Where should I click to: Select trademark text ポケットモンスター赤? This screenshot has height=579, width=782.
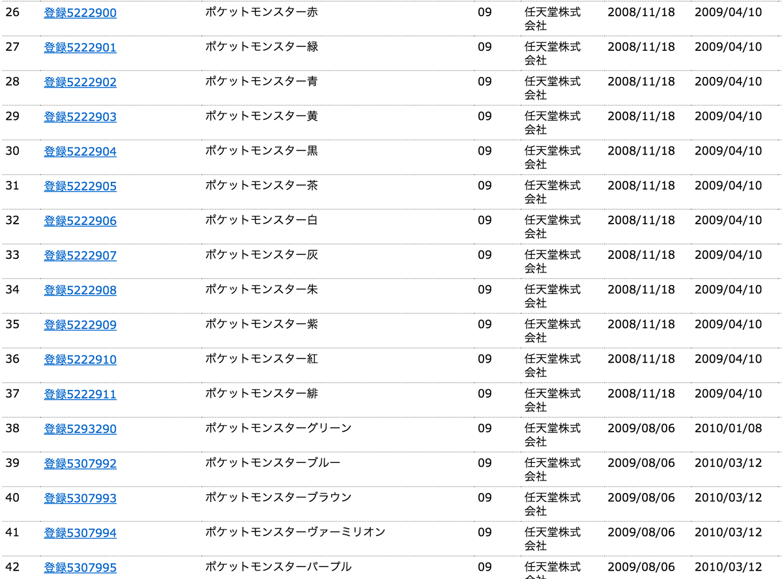coord(262,12)
